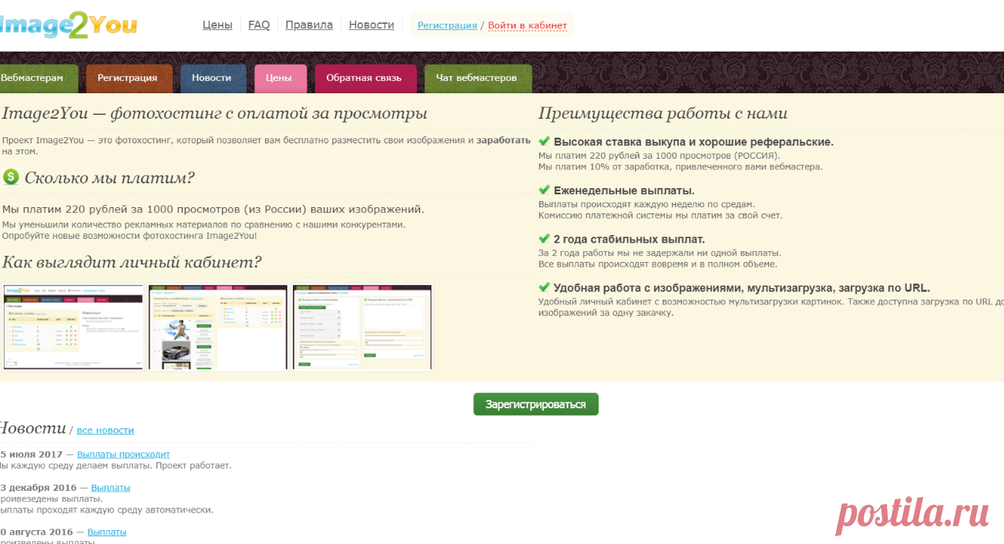Click checkmark beside 2 года стабильных выплат

tap(544, 239)
